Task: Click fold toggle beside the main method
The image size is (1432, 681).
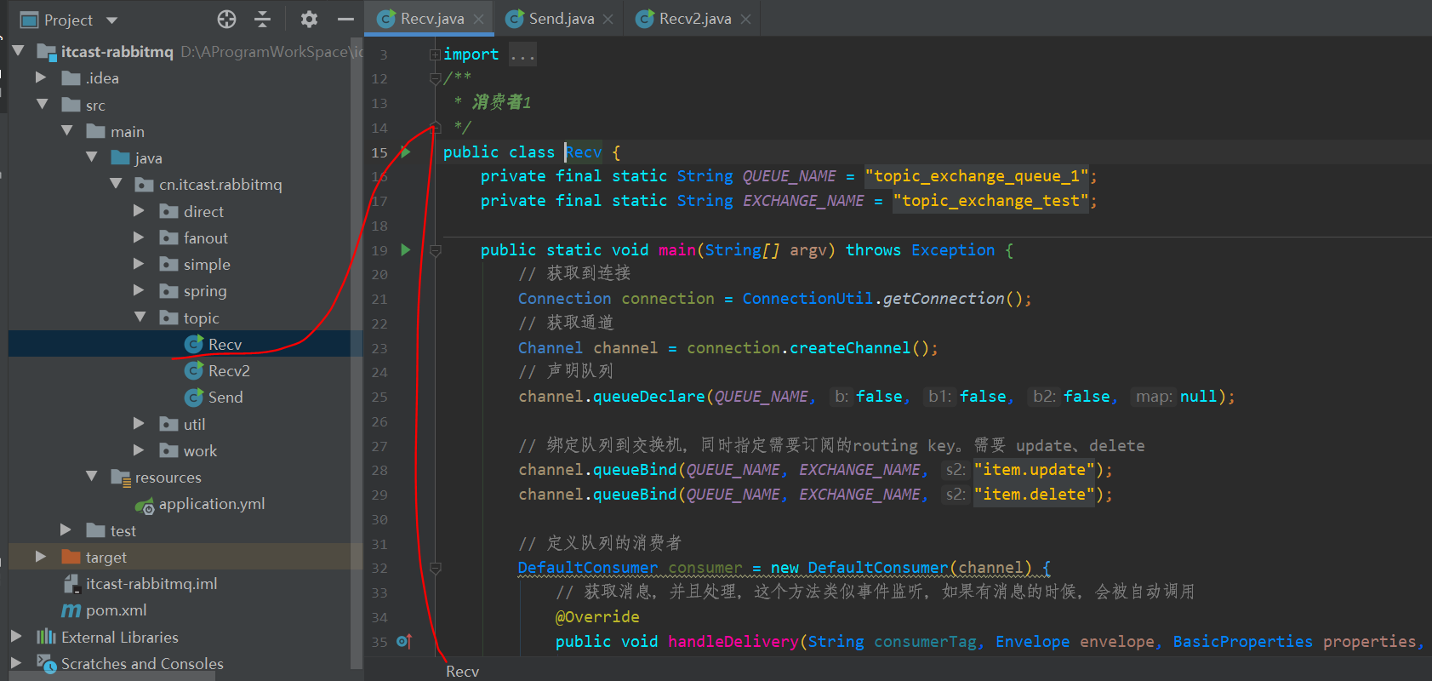Action: (435, 250)
